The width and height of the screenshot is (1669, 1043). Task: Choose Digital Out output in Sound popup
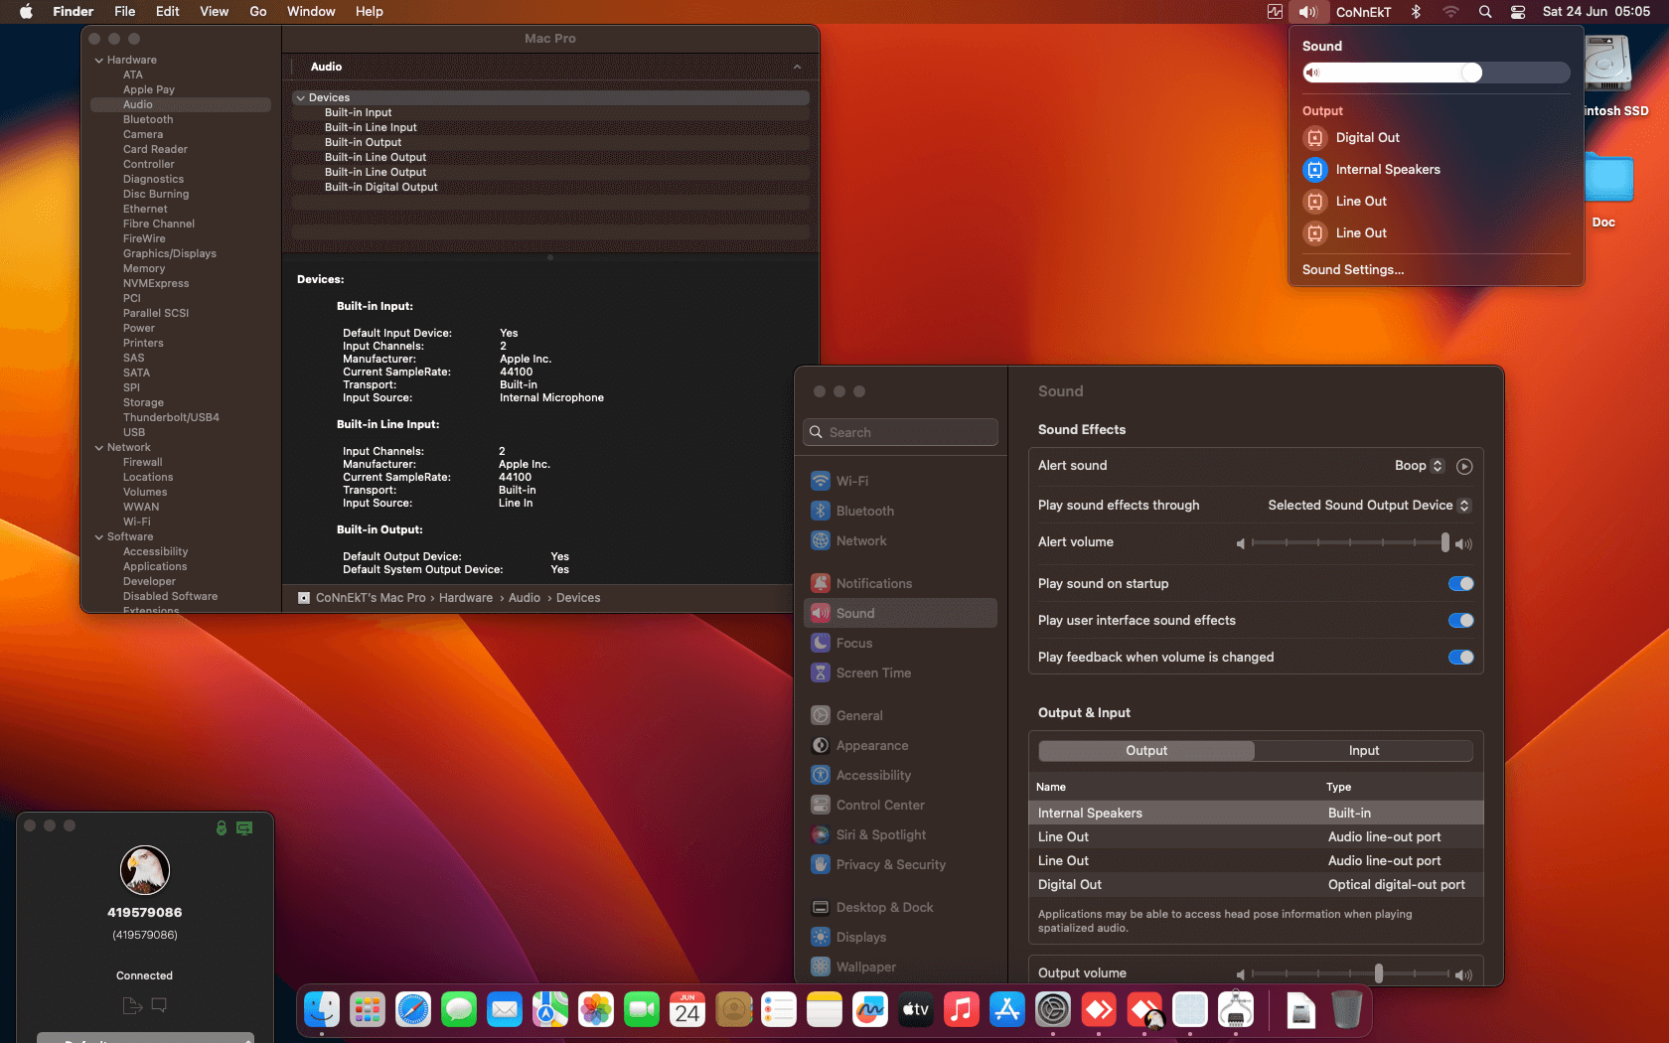click(x=1367, y=138)
